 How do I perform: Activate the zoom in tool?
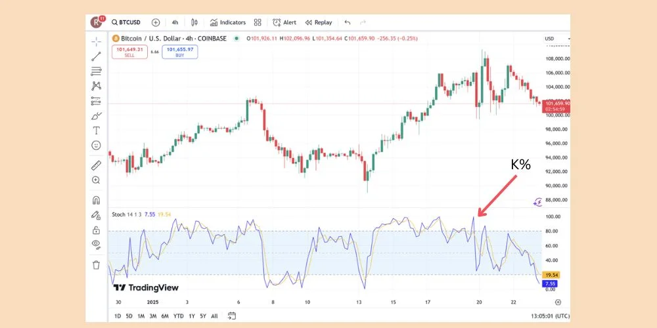(97, 180)
